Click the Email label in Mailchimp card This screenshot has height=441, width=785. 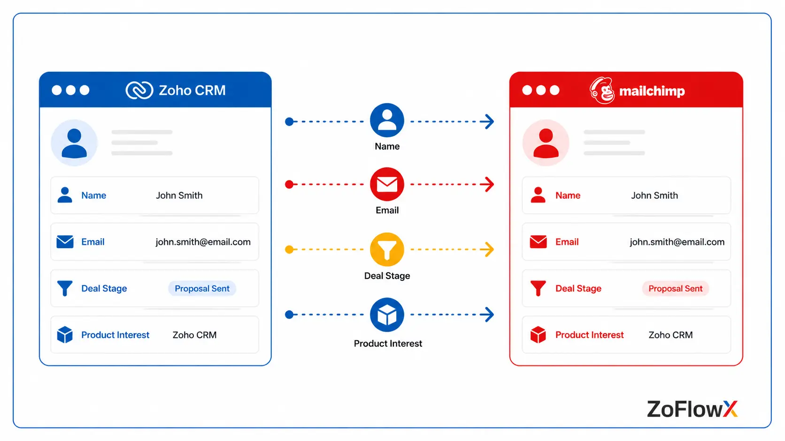click(567, 242)
